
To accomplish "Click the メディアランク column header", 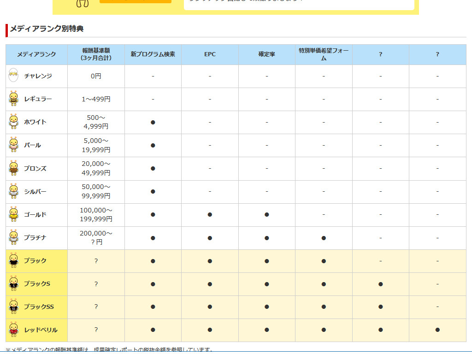I will [x=36, y=54].
